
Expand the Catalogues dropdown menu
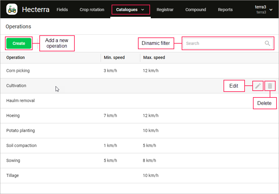pos(130,10)
